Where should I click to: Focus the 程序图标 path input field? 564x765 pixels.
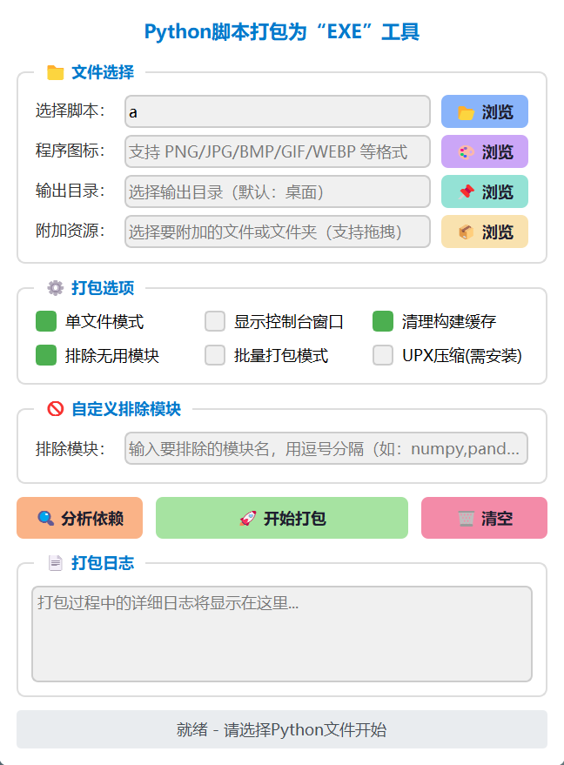click(277, 151)
